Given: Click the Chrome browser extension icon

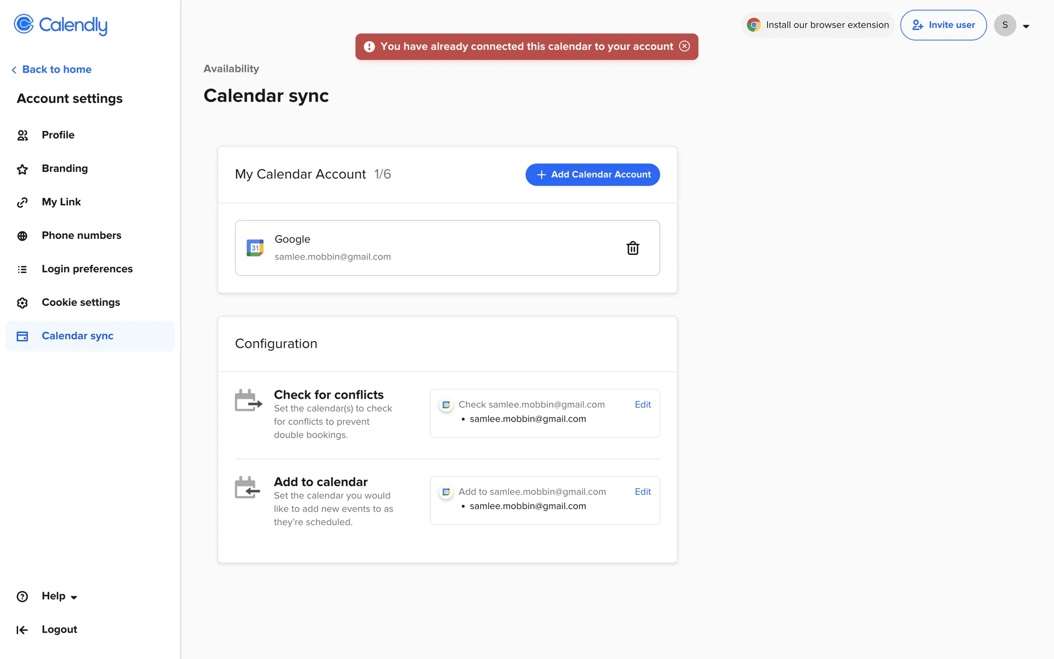Looking at the screenshot, I should coord(754,25).
